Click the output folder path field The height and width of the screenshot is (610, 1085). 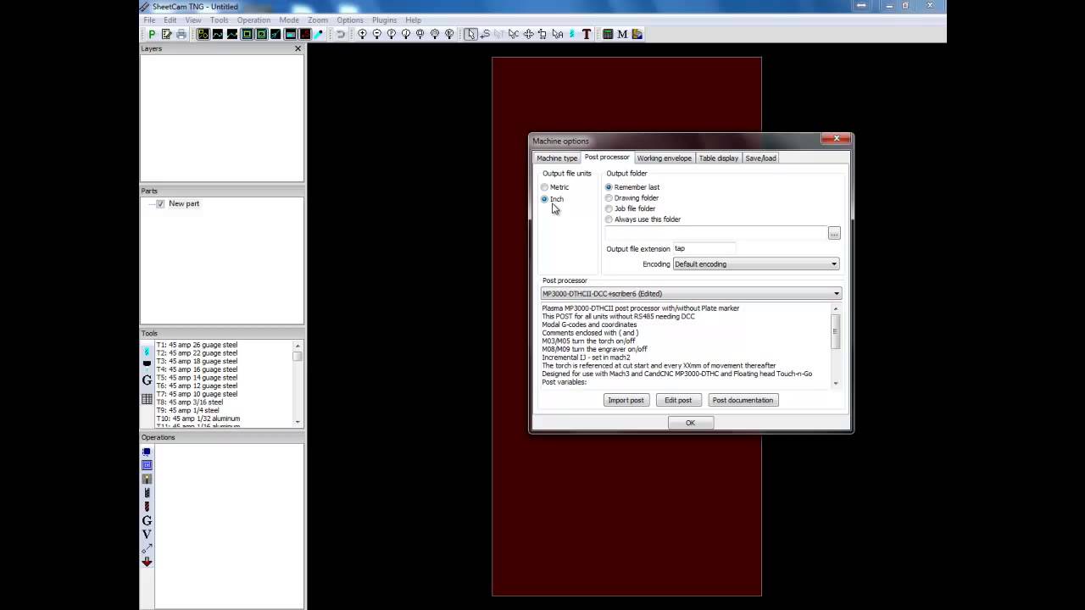click(715, 233)
